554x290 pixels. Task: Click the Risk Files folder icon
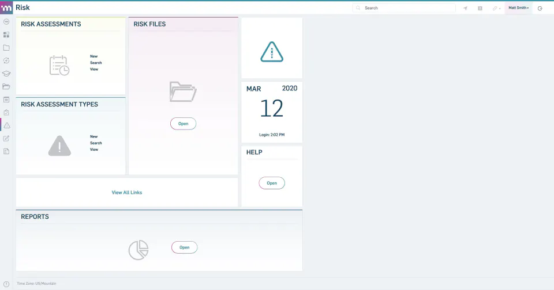pyautogui.click(x=183, y=91)
